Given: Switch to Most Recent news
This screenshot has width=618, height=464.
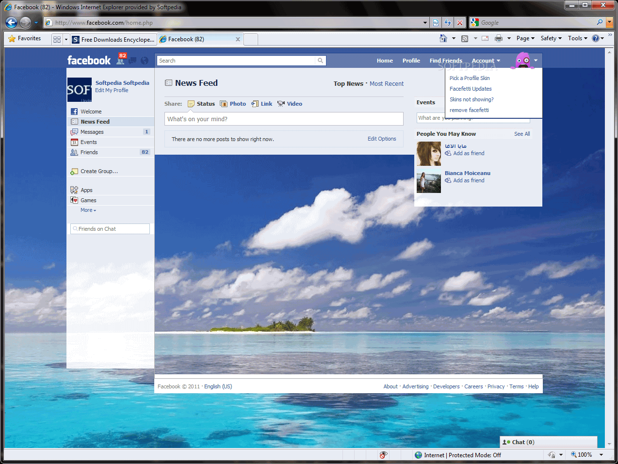Looking at the screenshot, I should (387, 84).
